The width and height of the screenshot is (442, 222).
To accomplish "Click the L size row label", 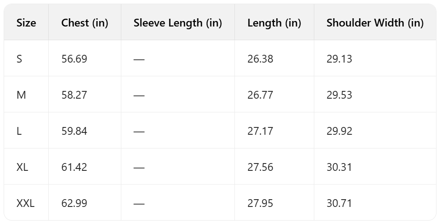I will pyautogui.click(x=19, y=131).
